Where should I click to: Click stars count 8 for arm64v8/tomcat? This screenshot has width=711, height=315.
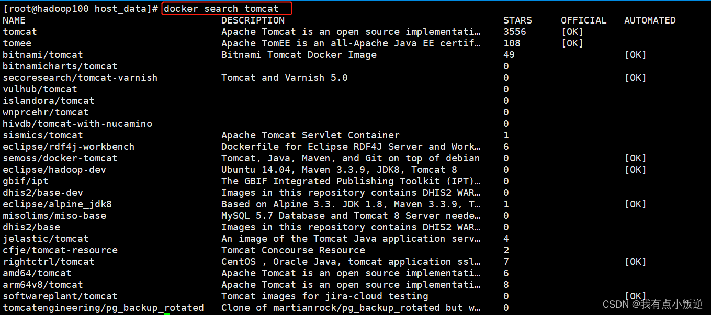(x=506, y=285)
